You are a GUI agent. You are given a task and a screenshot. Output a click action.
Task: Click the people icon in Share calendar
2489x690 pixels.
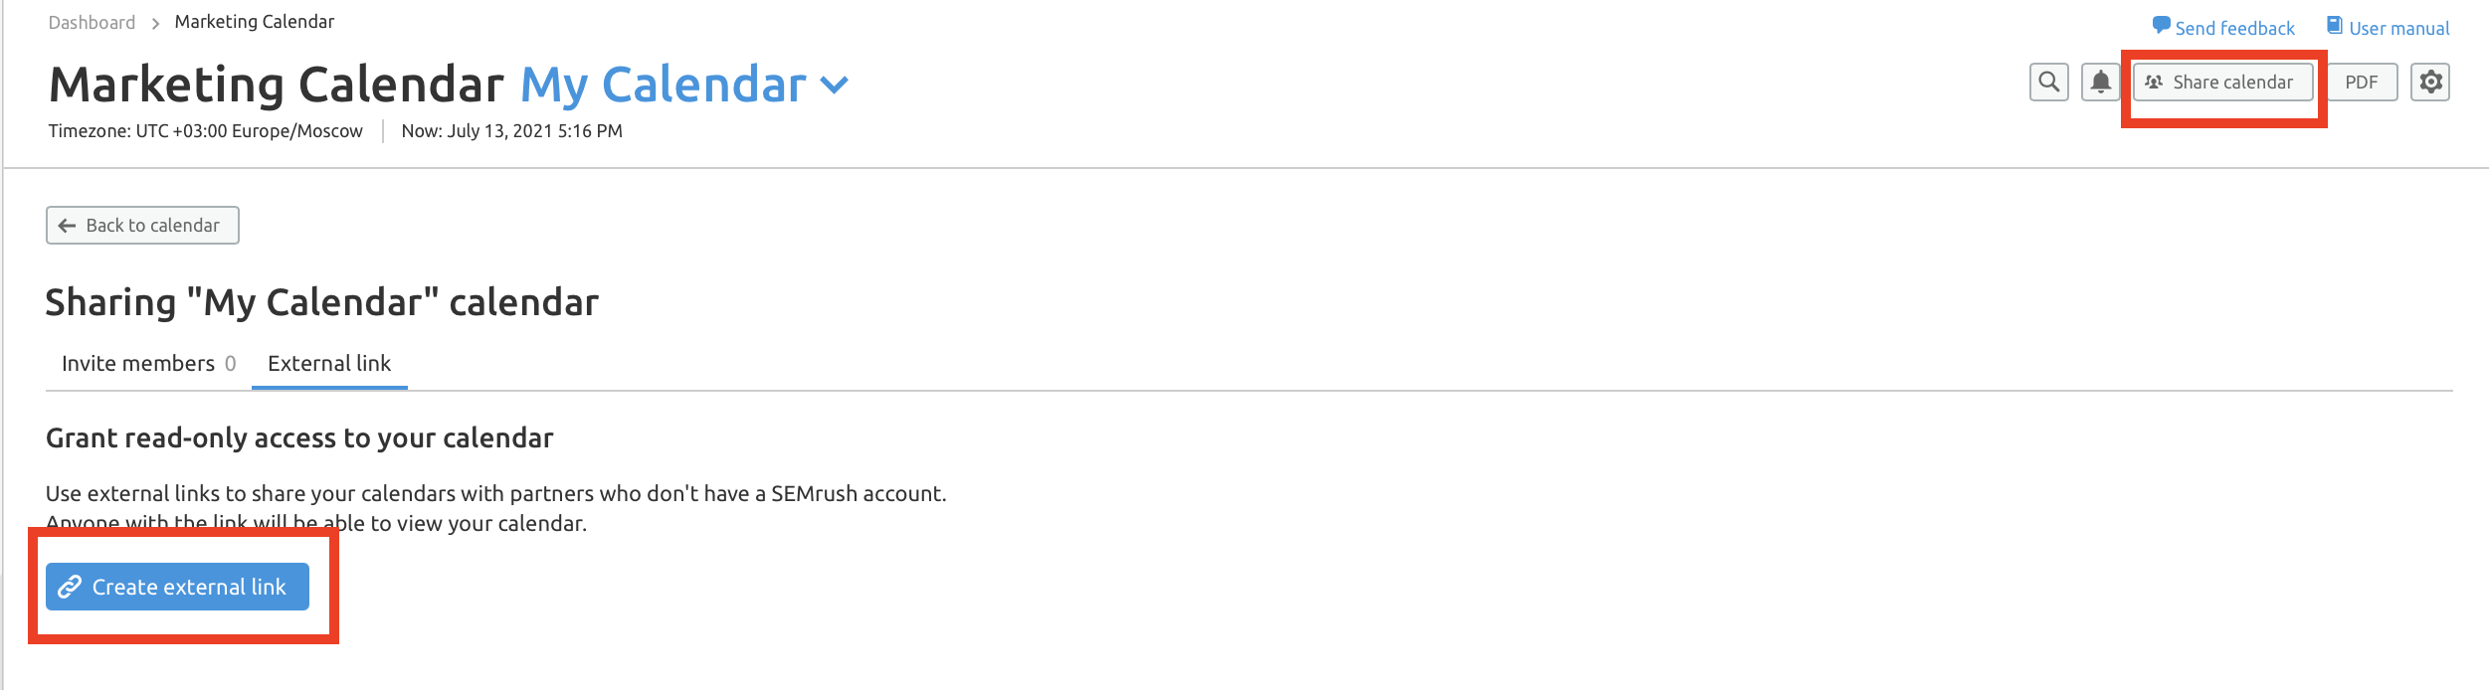click(x=2154, y=83)
